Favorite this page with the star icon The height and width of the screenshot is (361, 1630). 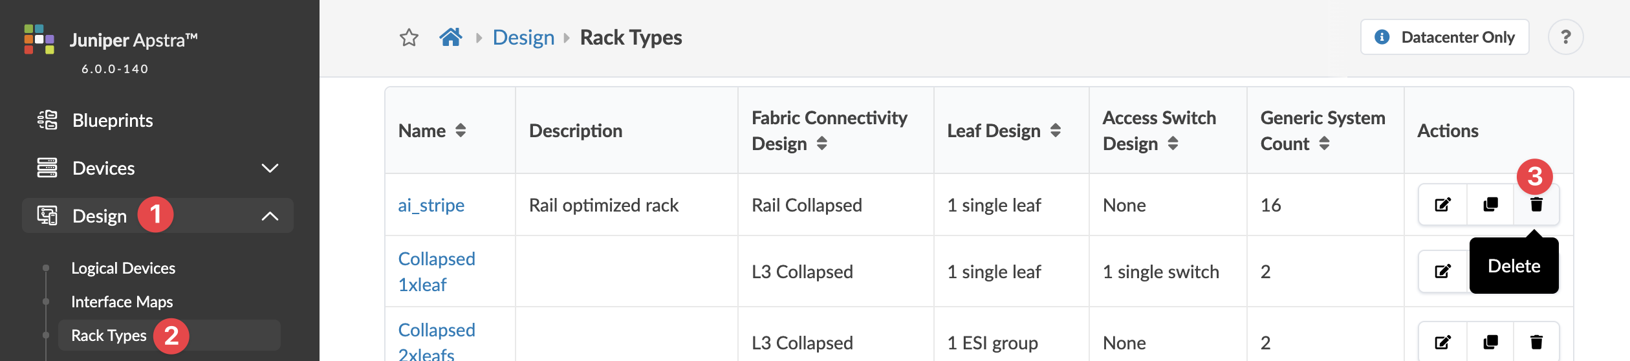[409, 38]
